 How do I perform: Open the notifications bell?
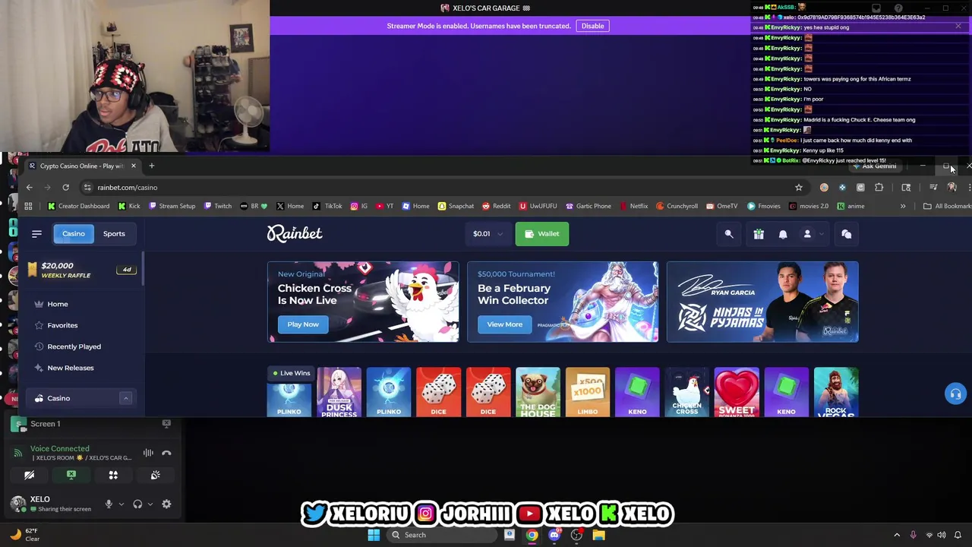pyautogui.click(x=783, y=234)
